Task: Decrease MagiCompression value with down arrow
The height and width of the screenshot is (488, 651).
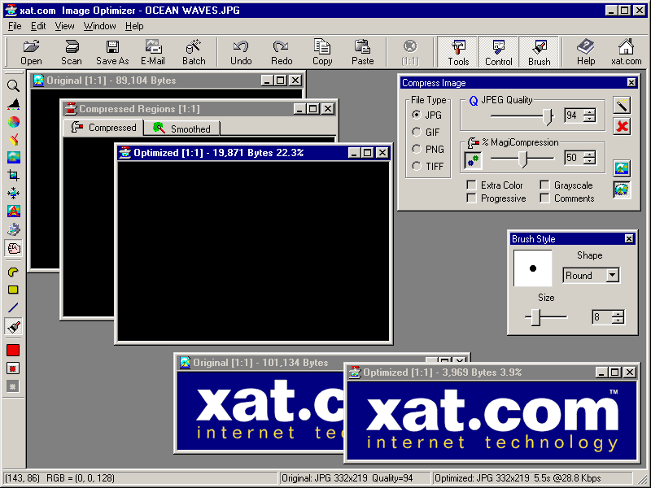Action: pos(589,161)
